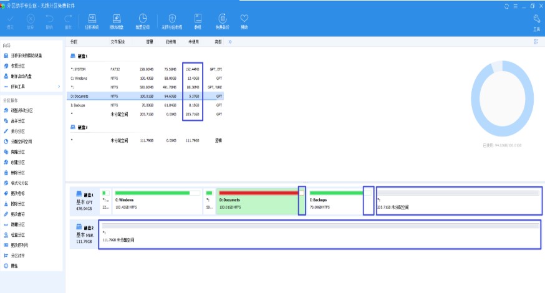This screenshot has width=545, height=293.
Task: Expand hidden columns with the » arrow
Action: click(x=230, y=42)
